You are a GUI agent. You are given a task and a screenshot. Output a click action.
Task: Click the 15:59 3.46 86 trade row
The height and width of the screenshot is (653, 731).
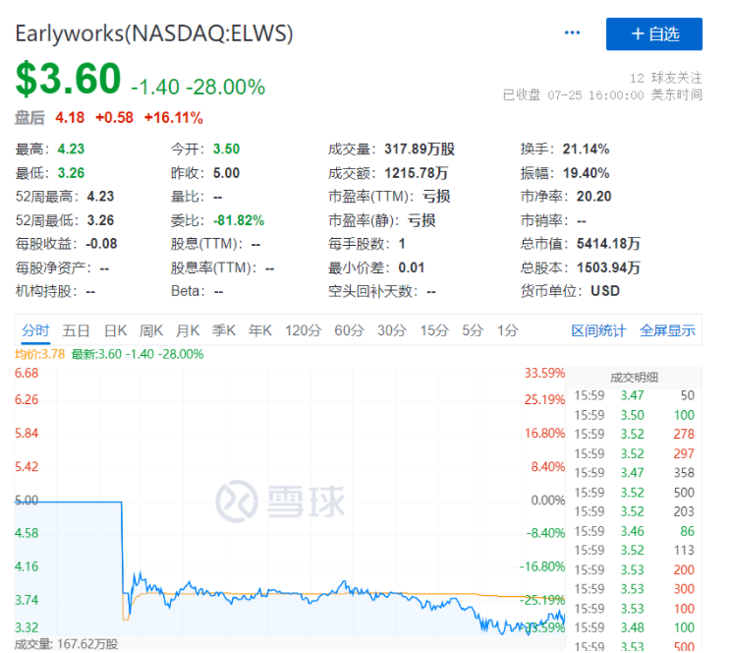coord(634,531)
